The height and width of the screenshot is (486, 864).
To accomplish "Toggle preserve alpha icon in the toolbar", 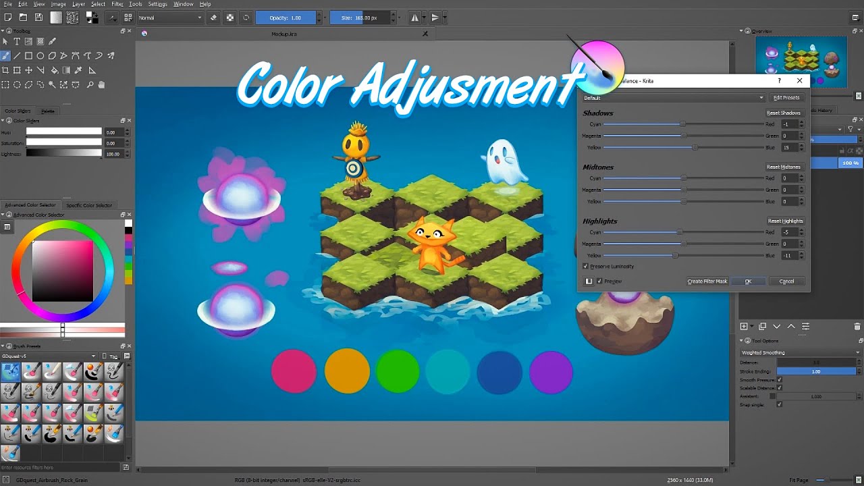I will (x=230, y=18).
